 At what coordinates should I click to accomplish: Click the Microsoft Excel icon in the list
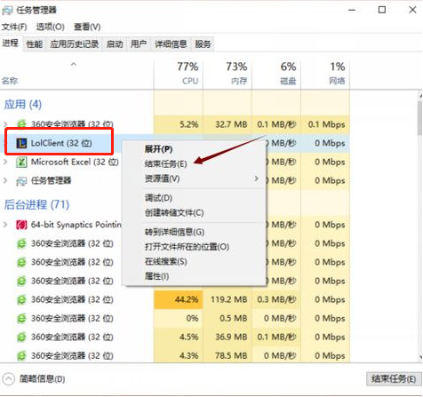tap(21, 163)
